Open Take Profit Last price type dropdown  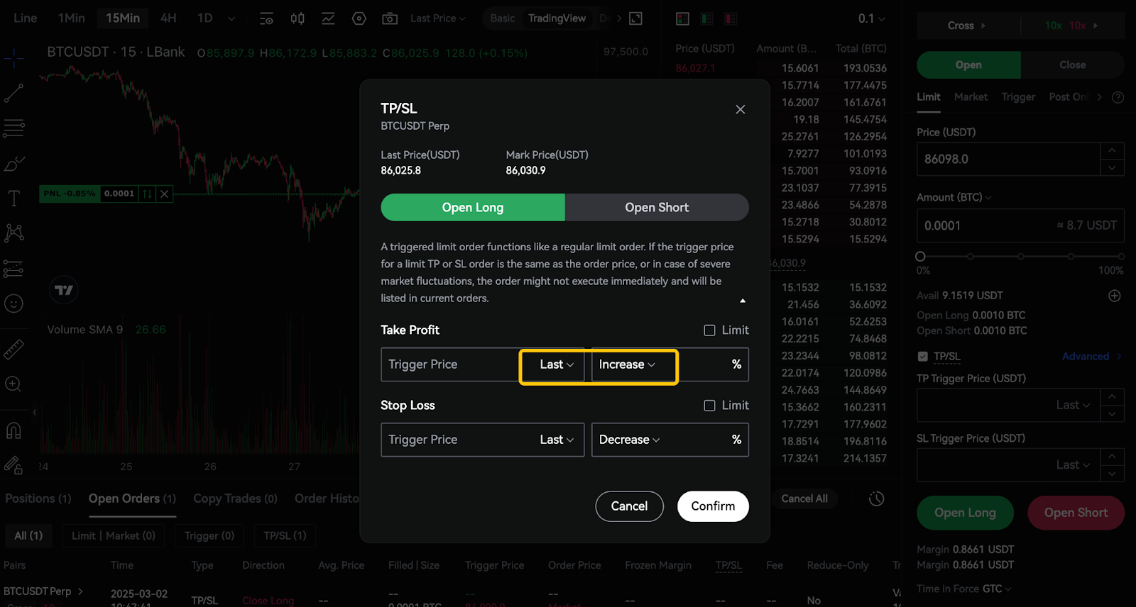557,364
